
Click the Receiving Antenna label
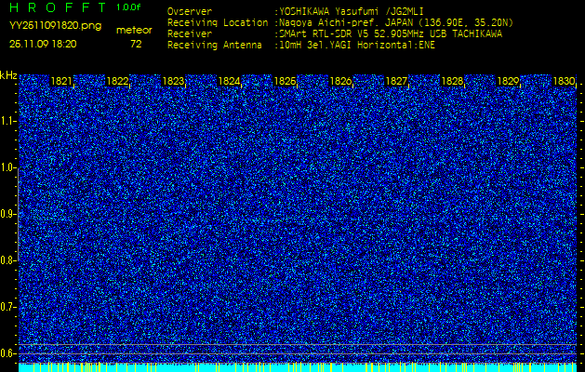coord(215,46)
